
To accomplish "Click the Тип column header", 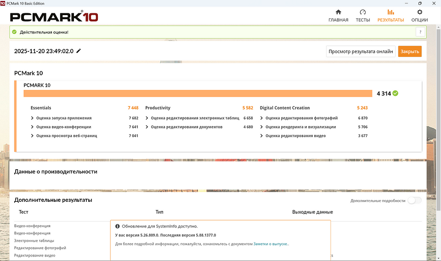I will point(159,212).
